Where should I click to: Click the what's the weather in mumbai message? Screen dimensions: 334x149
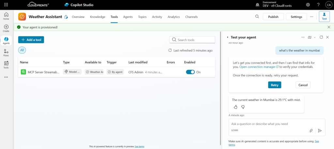tap(299, 50)
